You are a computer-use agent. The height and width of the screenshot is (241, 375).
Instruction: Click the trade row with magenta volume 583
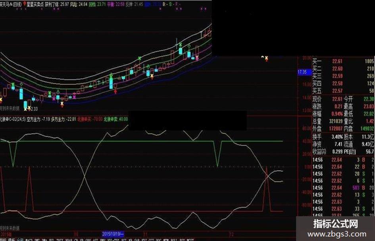pos(344,188)
